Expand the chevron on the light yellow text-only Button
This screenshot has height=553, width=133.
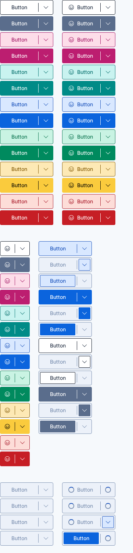[46, 169]
